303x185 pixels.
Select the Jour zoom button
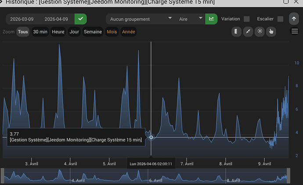pos(74,32)
